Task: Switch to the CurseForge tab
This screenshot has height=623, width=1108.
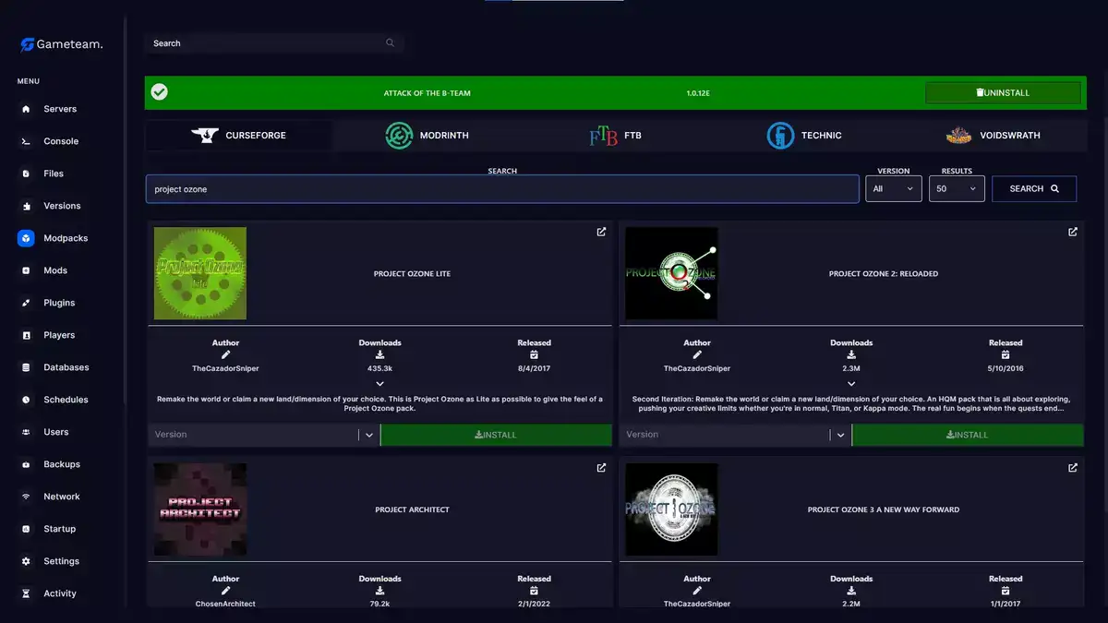Action: point(239,136)
